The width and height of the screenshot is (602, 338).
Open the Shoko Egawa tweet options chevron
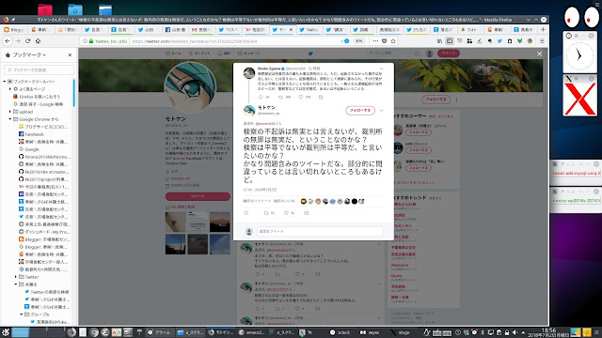381,69
